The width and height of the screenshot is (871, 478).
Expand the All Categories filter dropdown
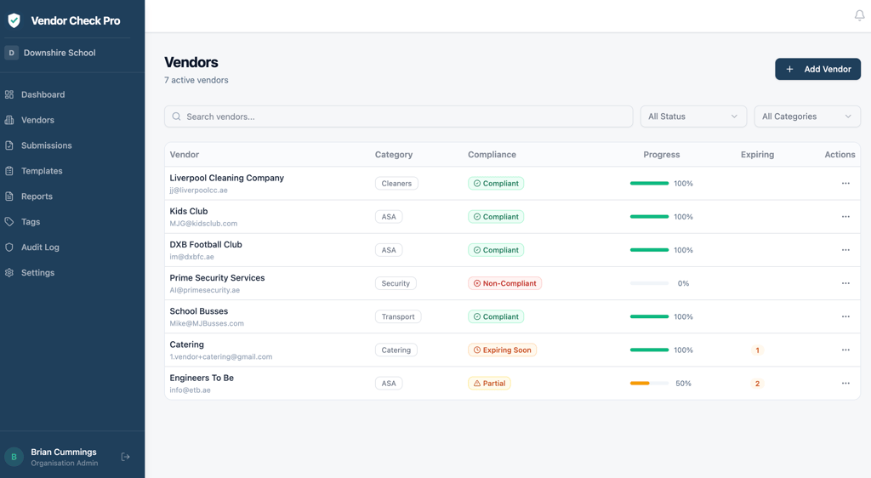coord(806,117)
